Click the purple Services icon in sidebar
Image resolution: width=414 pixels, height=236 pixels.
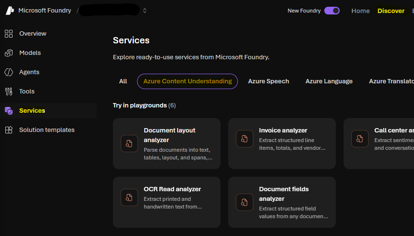[9, 110]
